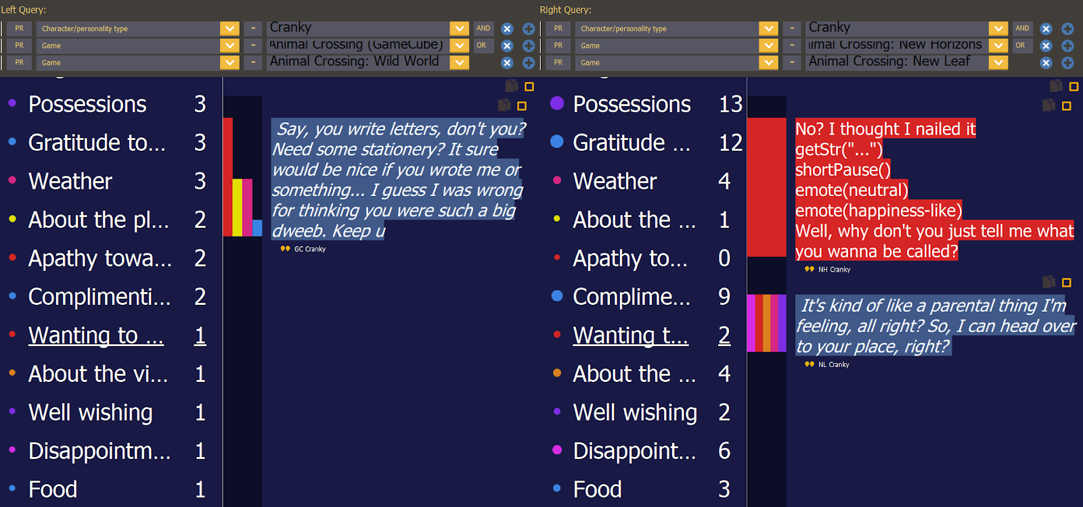Add condition after the Wild World row
This screenshot has width=1083, height=507.
pyautogui.click(x=529, y=63)
